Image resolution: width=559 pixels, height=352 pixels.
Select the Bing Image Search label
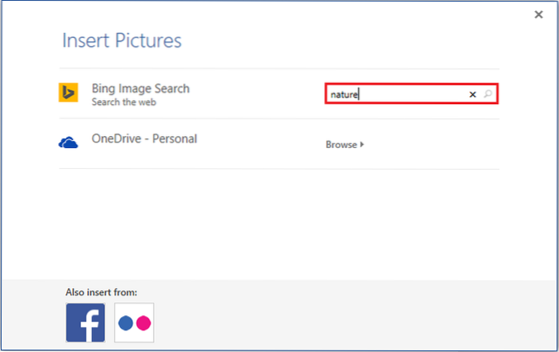point(142,88)
